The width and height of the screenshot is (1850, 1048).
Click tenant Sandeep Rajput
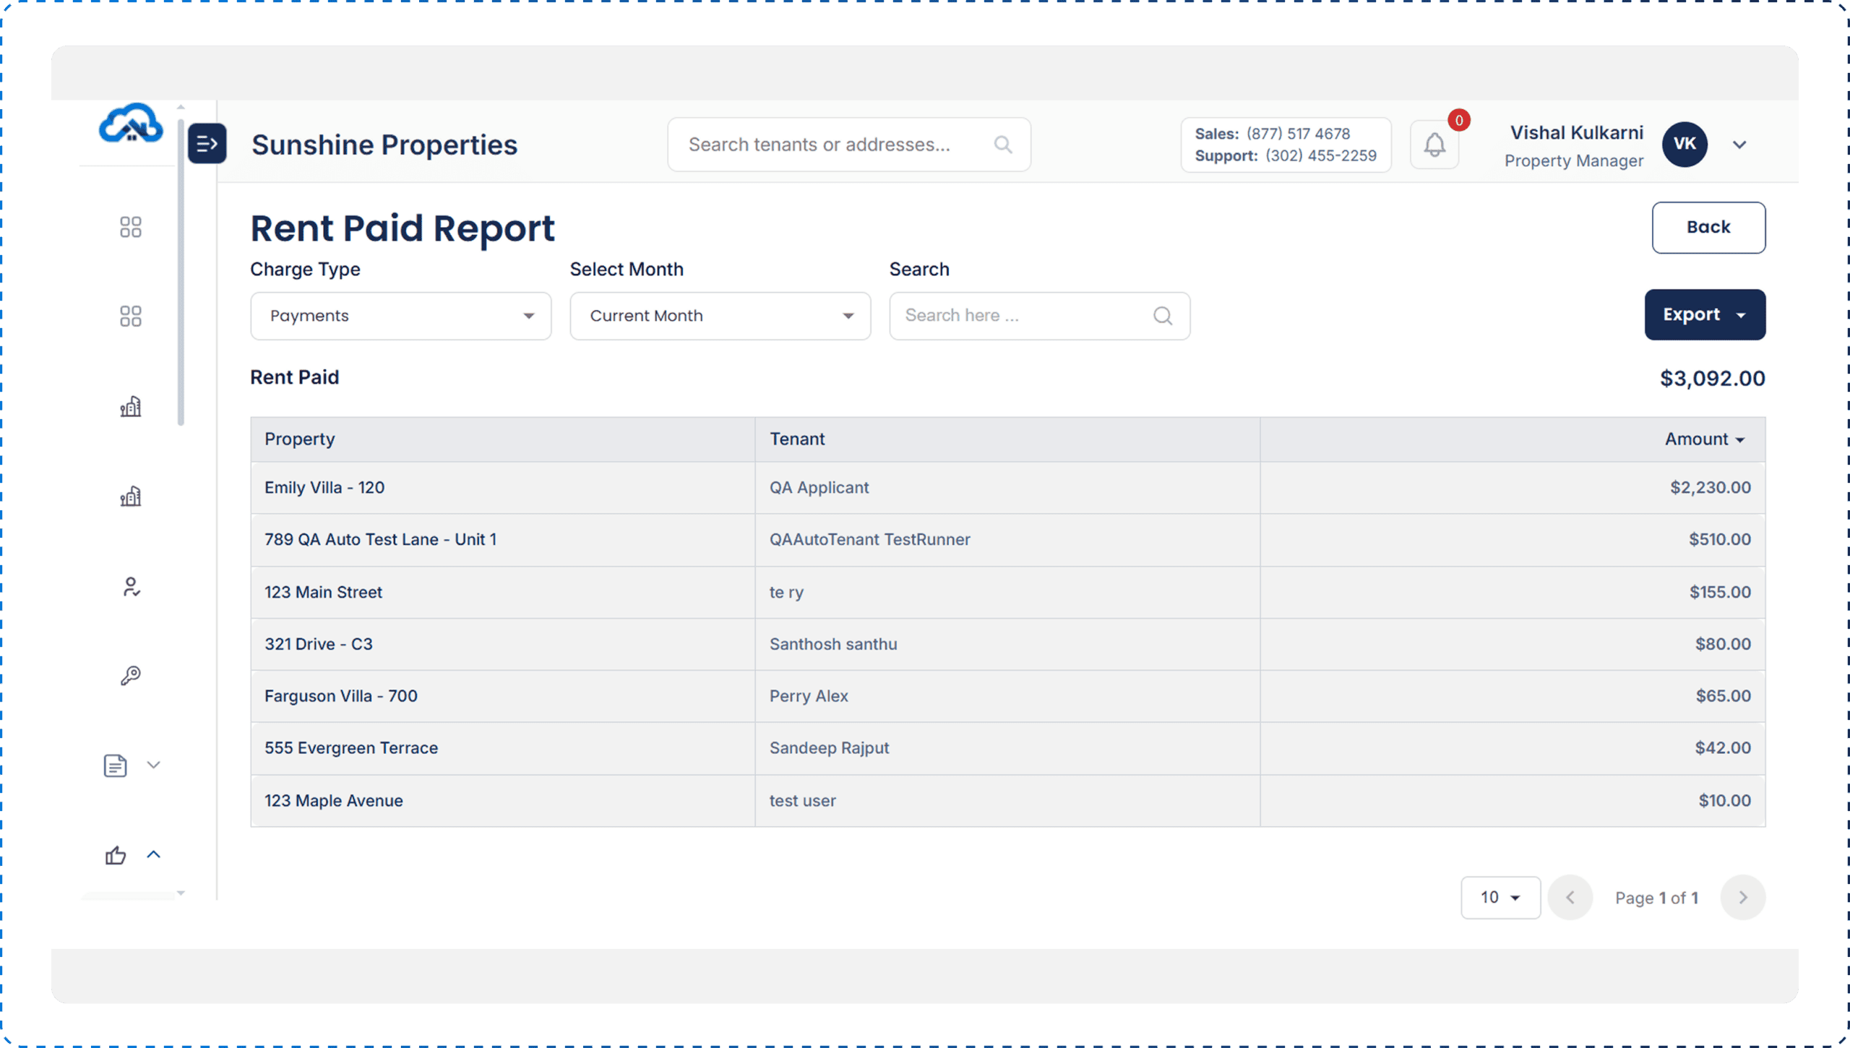tap(829, 748)
